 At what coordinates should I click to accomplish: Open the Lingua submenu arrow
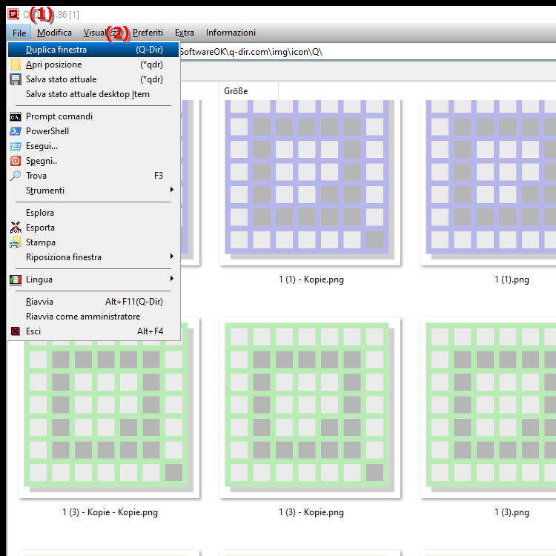[x=171, y=279]
